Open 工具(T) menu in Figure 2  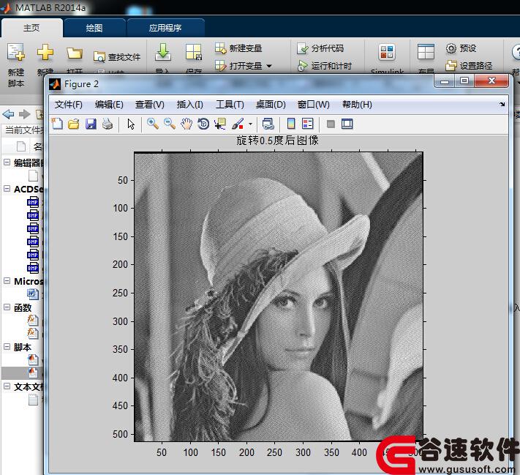pyautogui.click(x=230, y=105)
